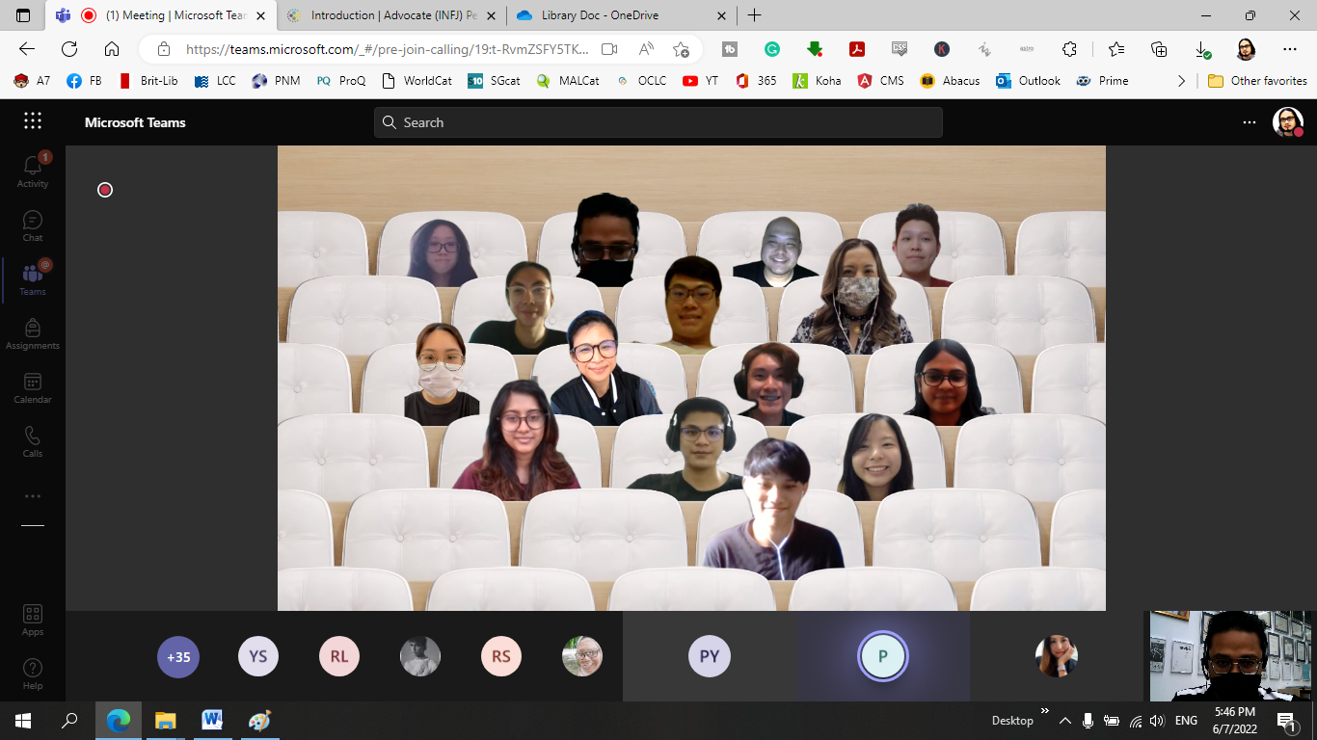
Task: Select the Teams icon in sidebar
Action: click(x=33, y=278)
